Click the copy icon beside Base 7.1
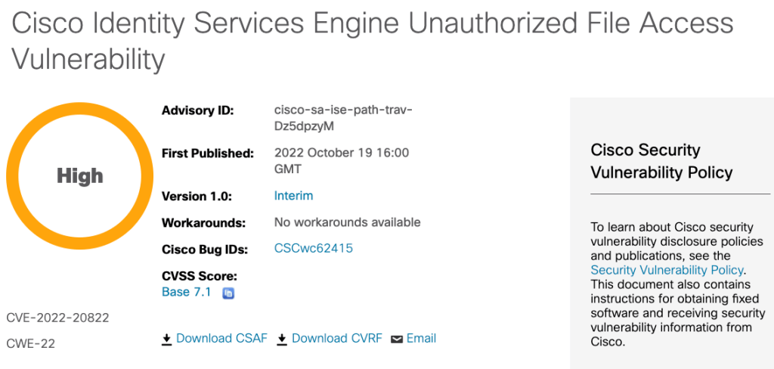Image resolution: width=774 pixels, height=369 pixels. [x=228, y=293]
